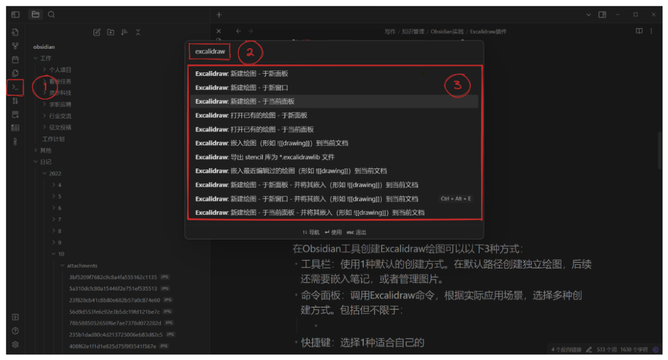
Task: Select command with Ctrl + Alt + E shortcut
Action: (x=334, y=199)
